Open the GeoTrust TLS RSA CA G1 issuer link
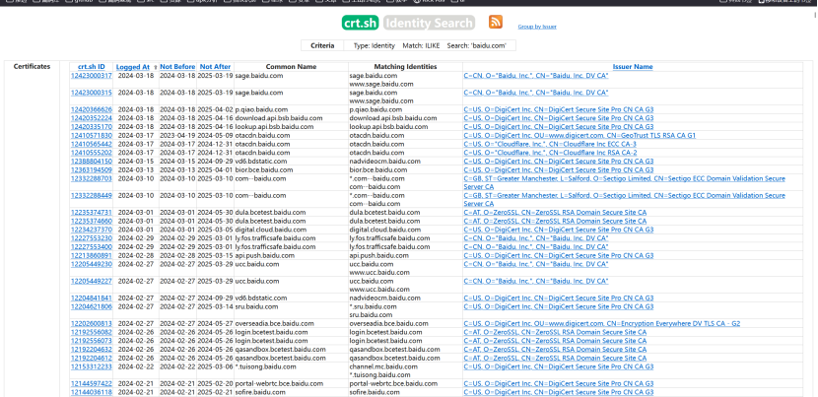The width and height of the screenshot is (818, 397). tap(579, 136)
